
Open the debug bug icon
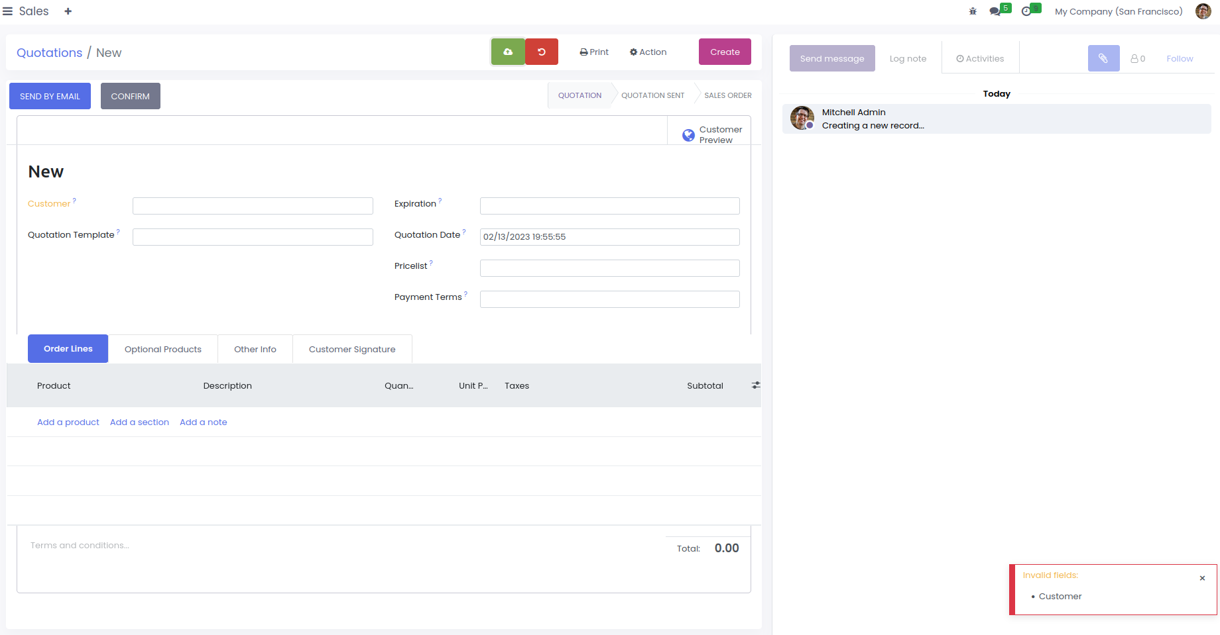[x=973, y=11]
